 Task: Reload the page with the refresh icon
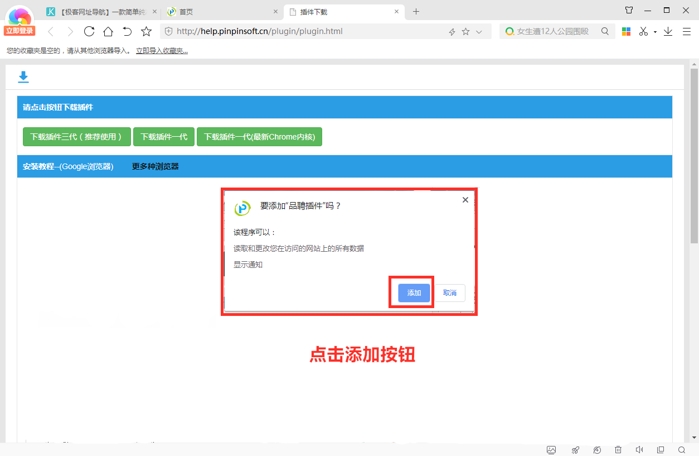tap(89, 31)
